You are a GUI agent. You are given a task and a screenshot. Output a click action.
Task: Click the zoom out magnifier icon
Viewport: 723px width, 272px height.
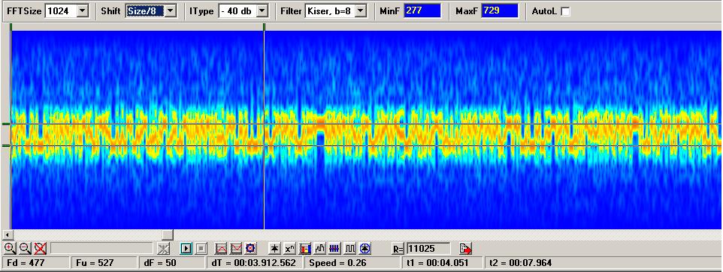tap(25, 249)
